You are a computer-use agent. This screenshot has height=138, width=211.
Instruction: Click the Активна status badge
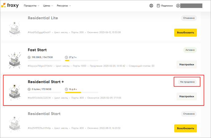pos(190,50)
